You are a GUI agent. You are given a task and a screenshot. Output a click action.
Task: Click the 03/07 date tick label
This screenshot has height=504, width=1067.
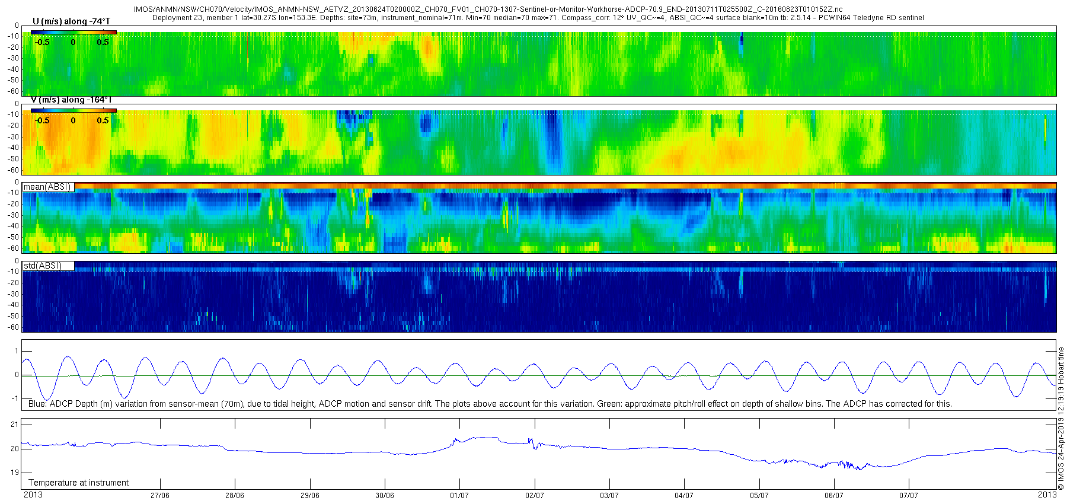click(609, 496)
